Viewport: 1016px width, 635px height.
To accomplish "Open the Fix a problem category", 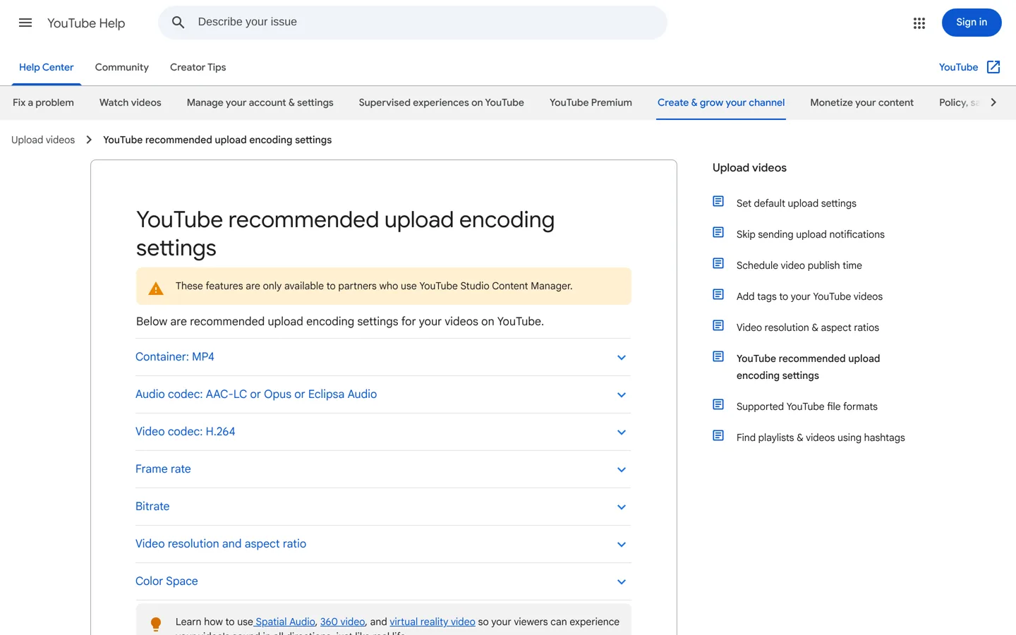I will click(43, 102).
